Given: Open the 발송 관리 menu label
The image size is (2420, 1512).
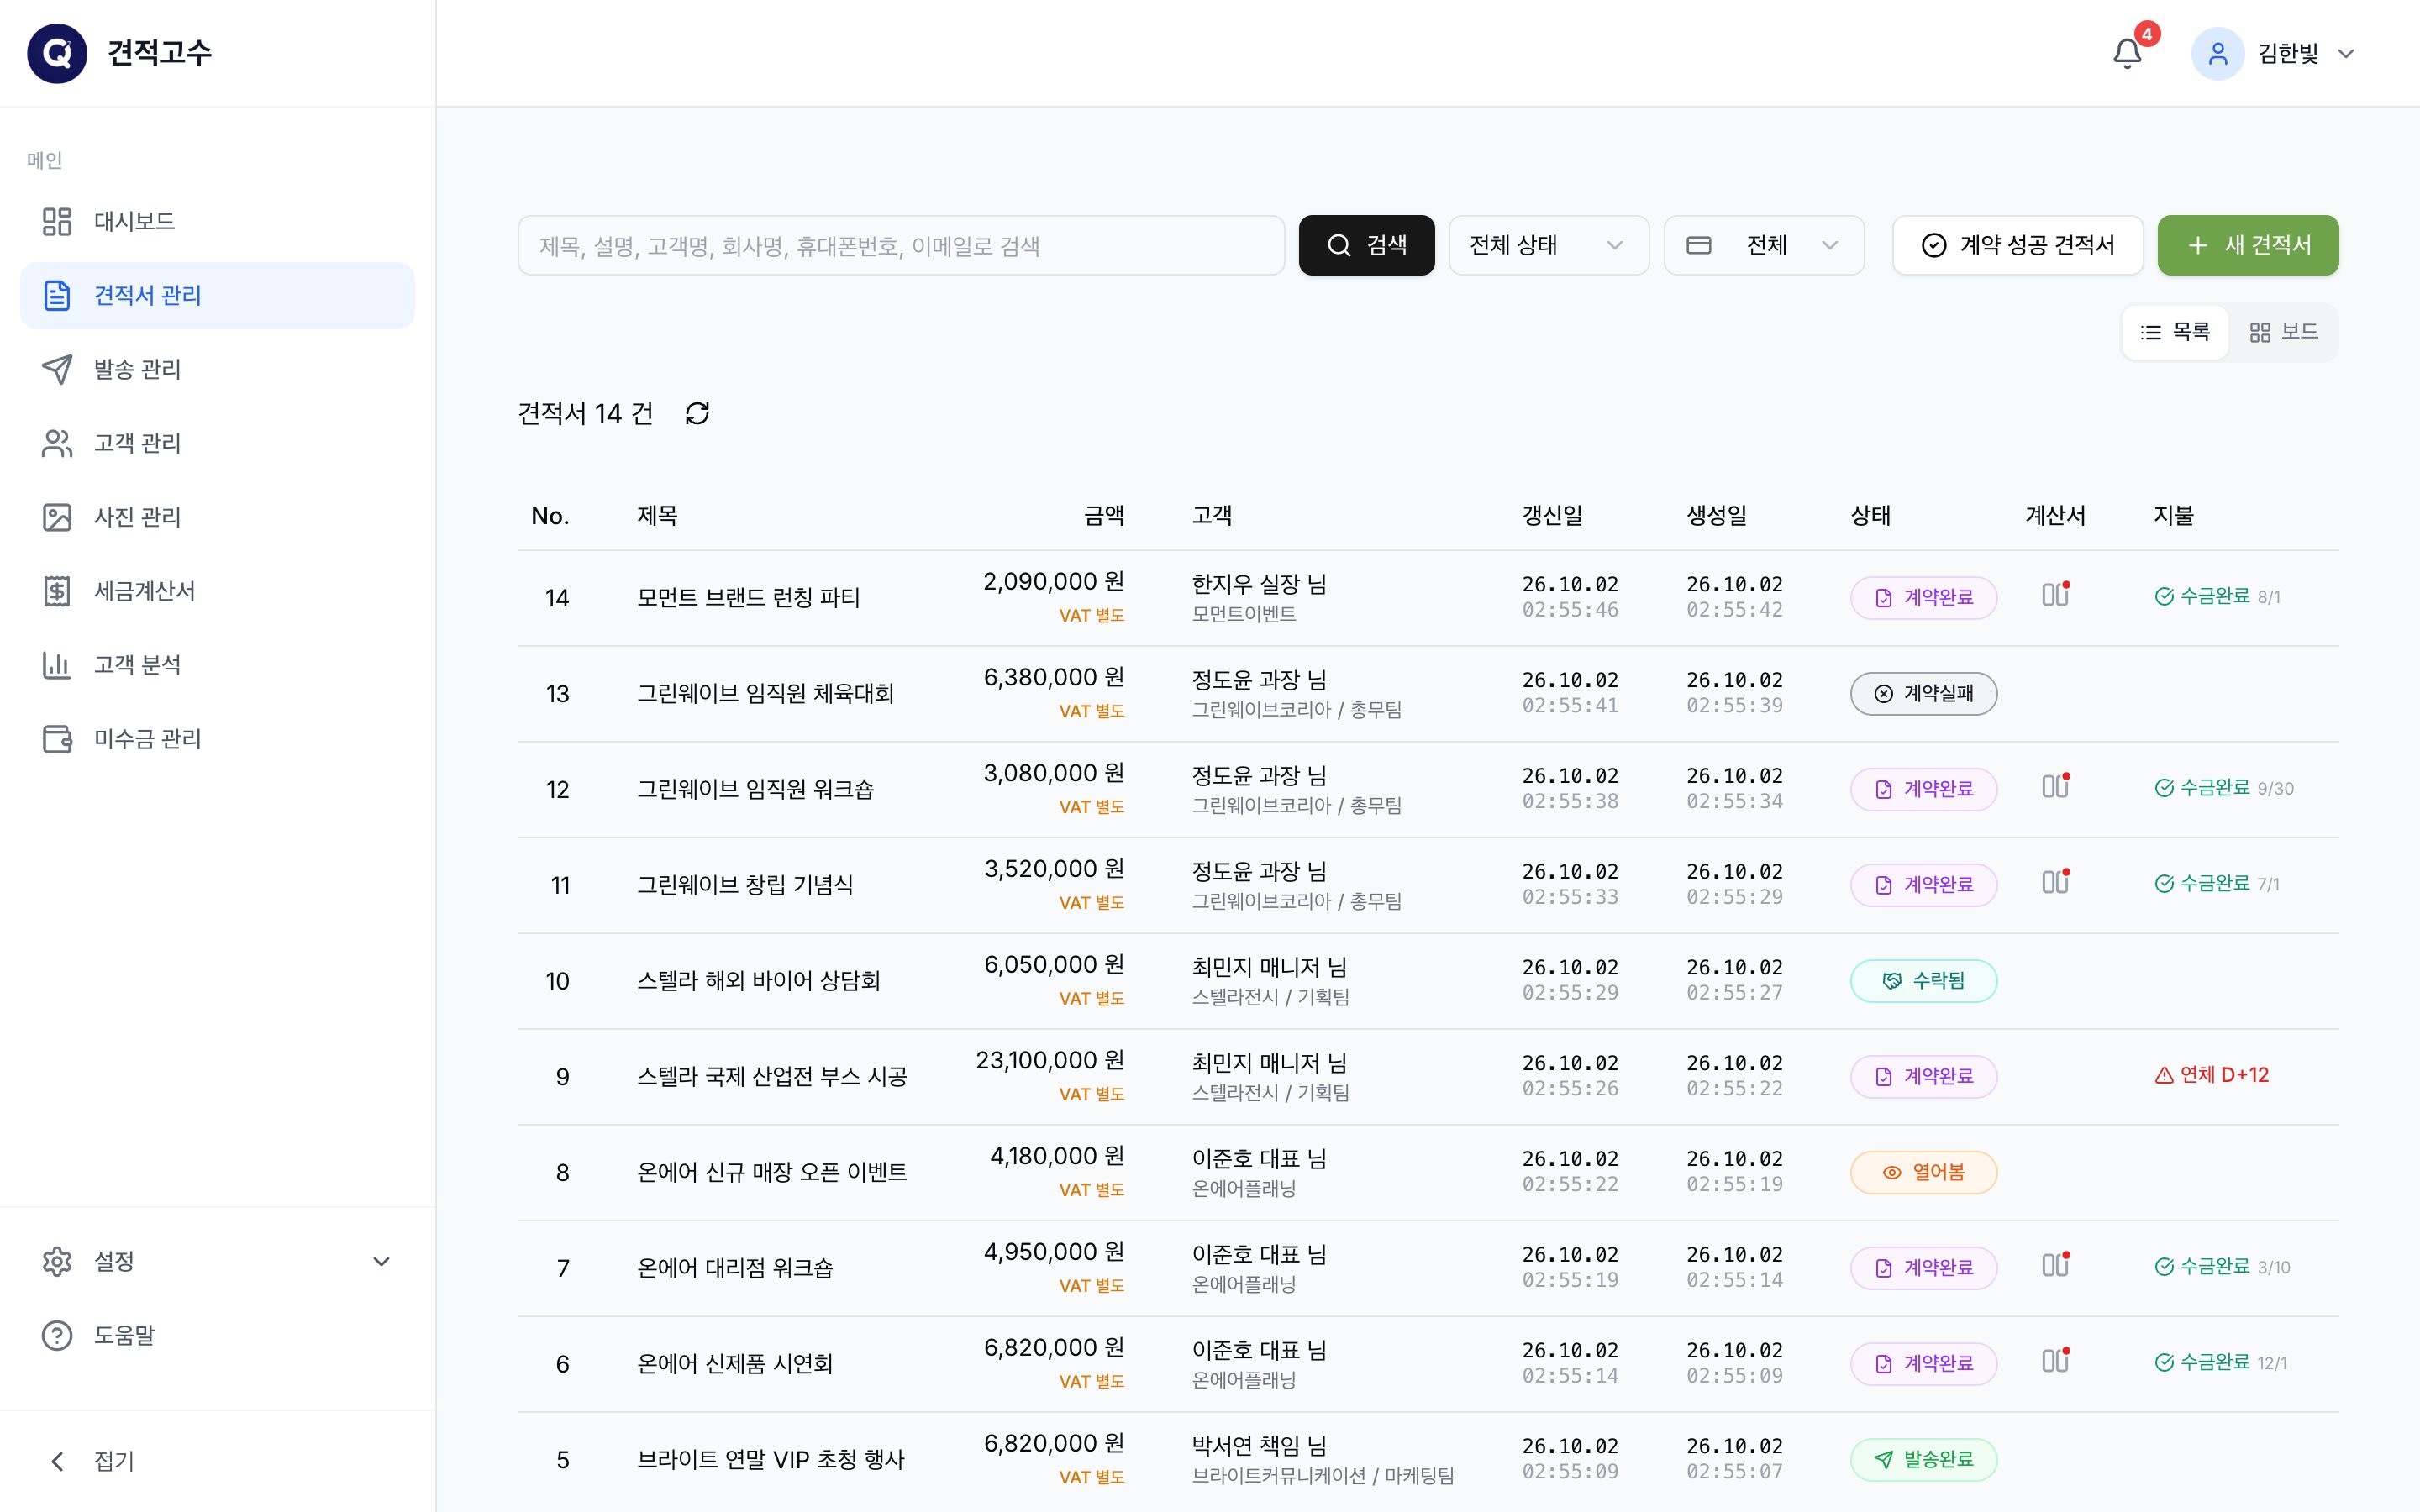Looking at the screenshot, I should tap(137, 369).
